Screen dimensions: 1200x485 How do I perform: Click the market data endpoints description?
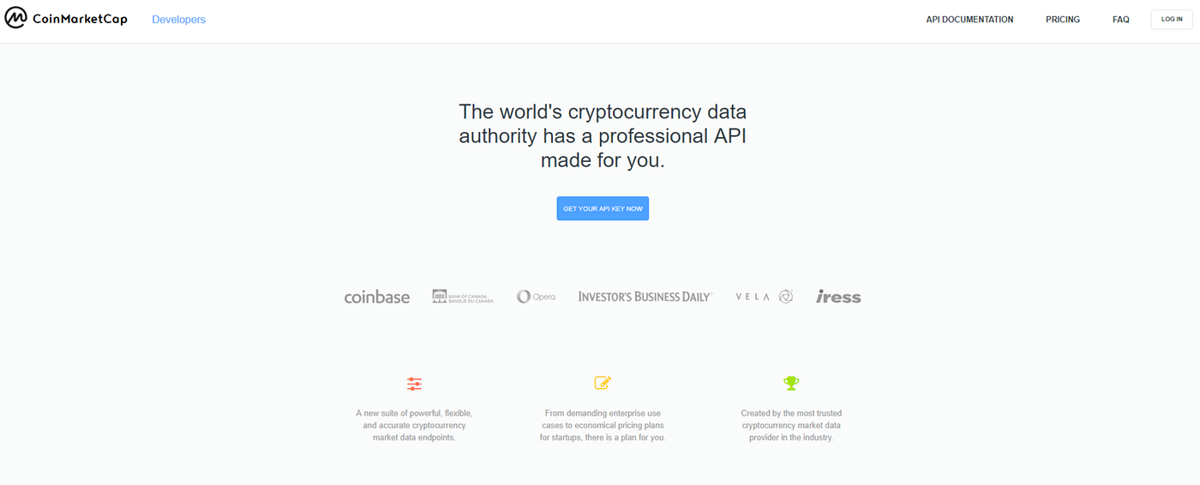(414, 425)
